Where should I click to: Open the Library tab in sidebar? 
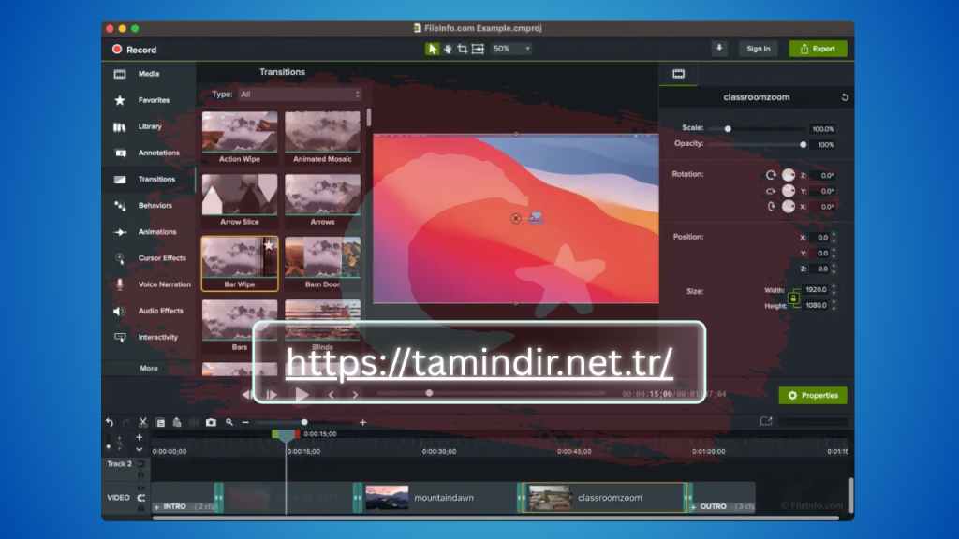149,126
